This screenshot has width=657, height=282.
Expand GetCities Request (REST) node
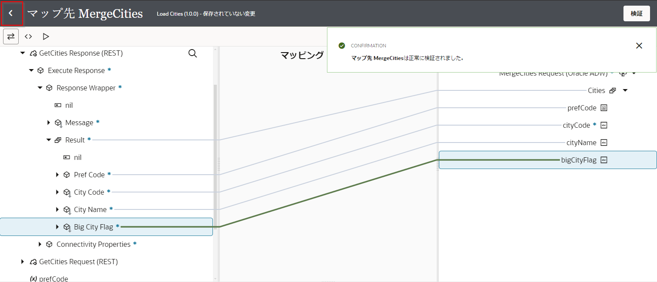pyautogui.click(x=23, y=262)
